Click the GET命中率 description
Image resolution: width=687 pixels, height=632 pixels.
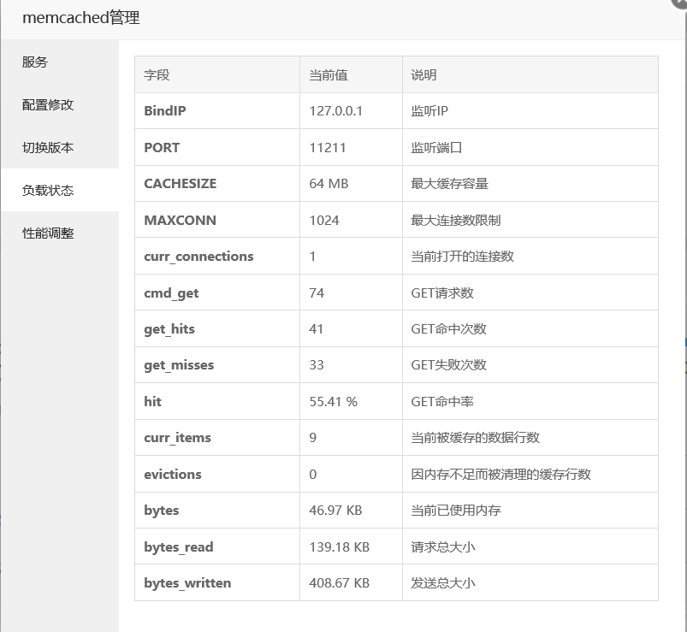click(x=442, y=402)
